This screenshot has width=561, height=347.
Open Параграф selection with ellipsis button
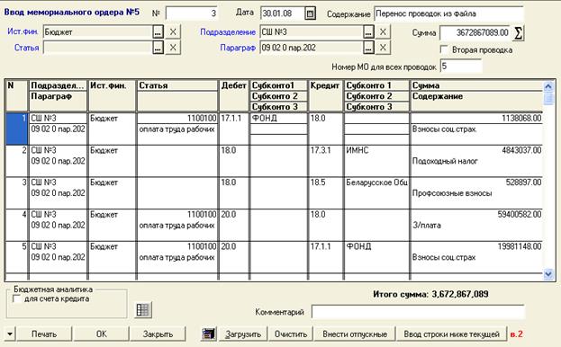[x=368, y=48]
